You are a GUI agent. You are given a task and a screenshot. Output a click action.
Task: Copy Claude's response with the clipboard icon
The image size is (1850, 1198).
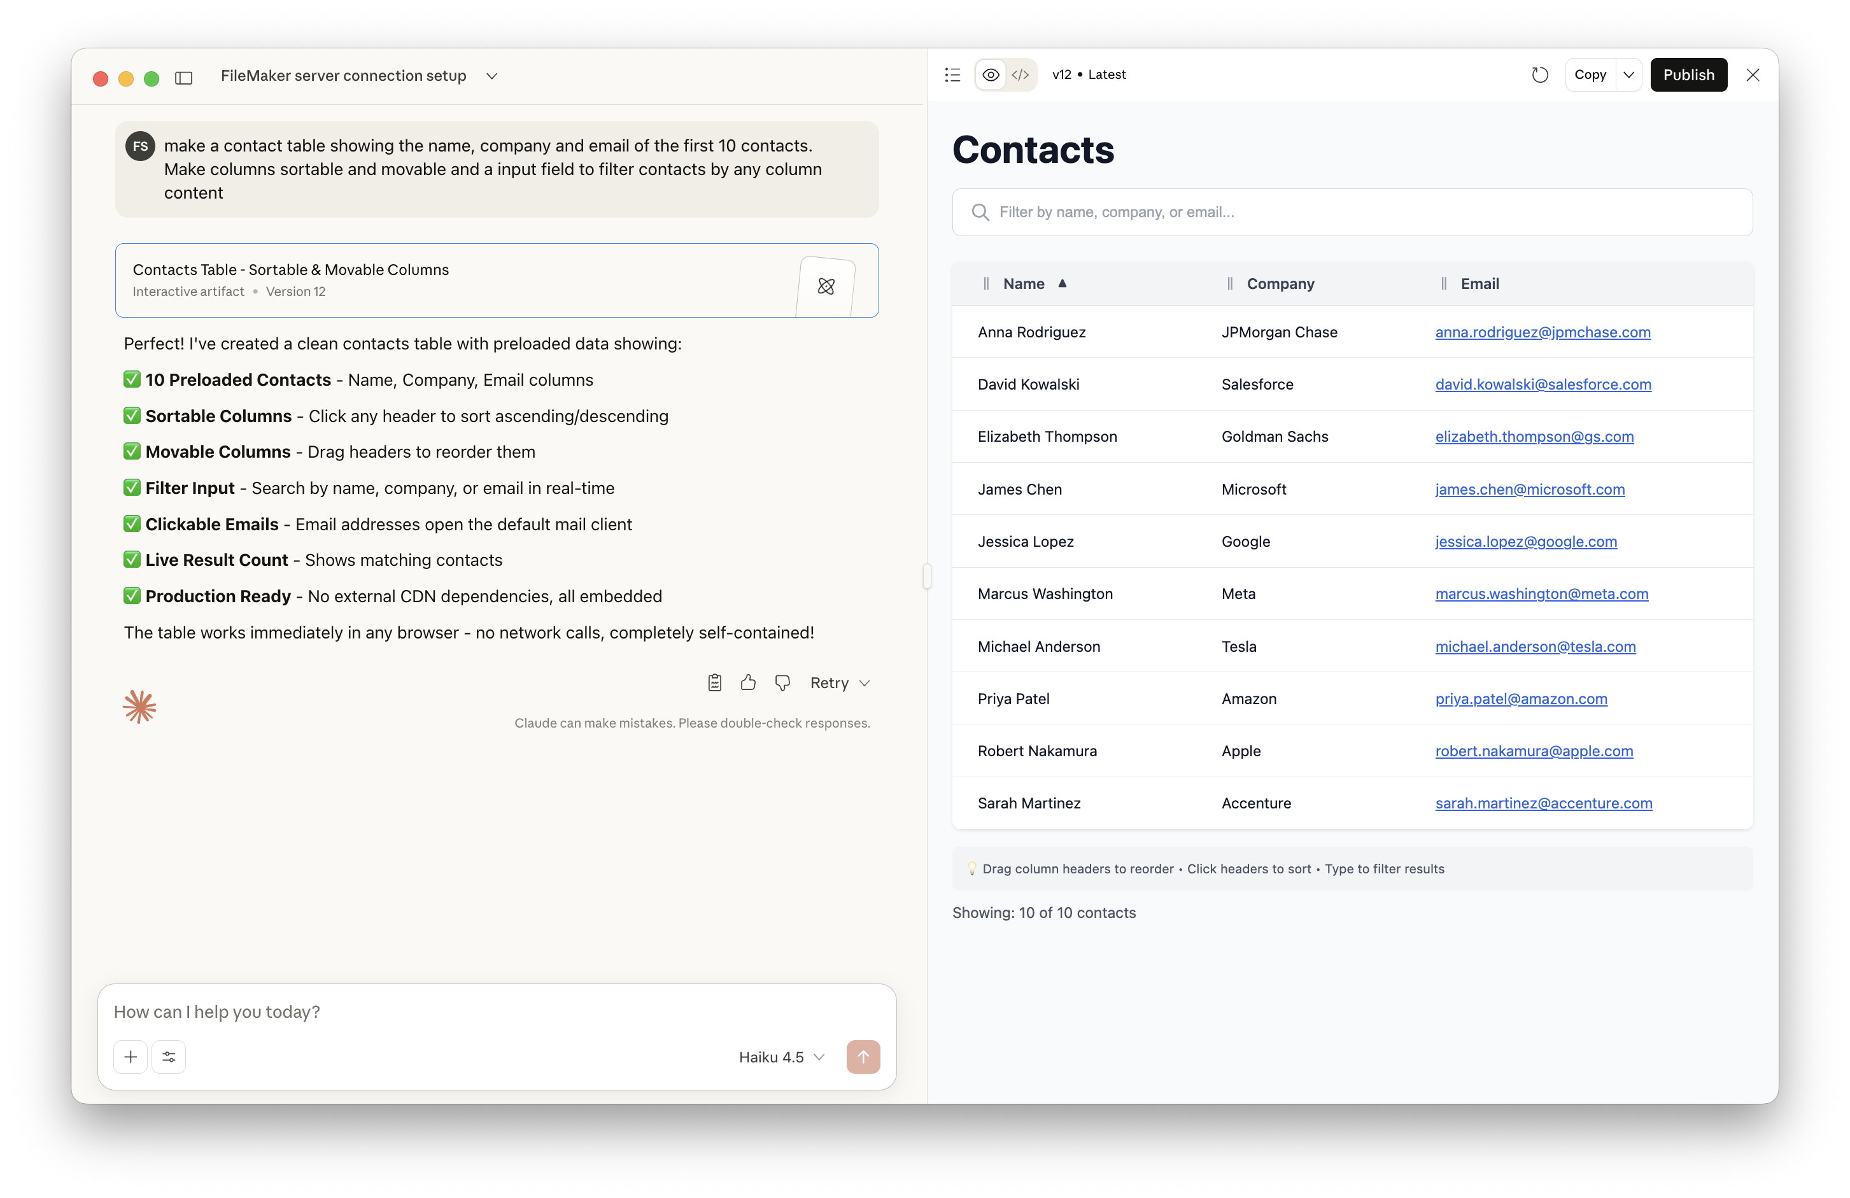tap(714, 682)
